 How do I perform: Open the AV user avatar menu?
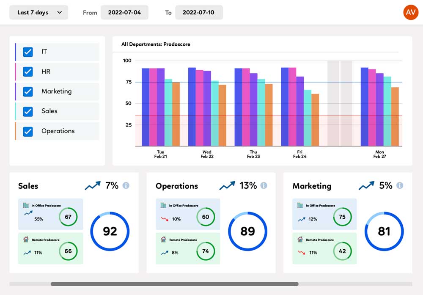click(411, 12)
